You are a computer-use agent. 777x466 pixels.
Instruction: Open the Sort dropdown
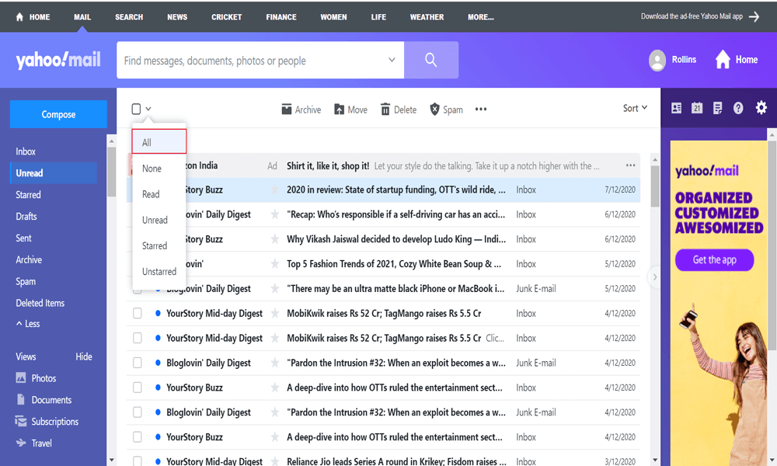634,108
